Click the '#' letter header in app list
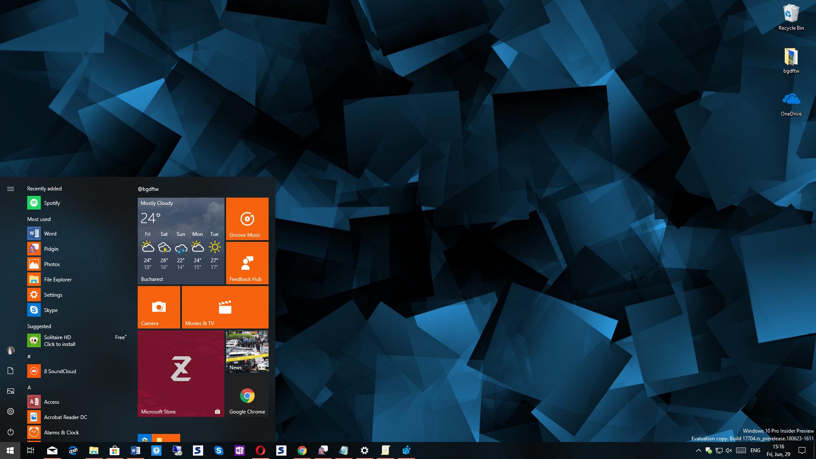Image resolution: width=816 pixels, height=459 pixels. (x=29, y=357)
